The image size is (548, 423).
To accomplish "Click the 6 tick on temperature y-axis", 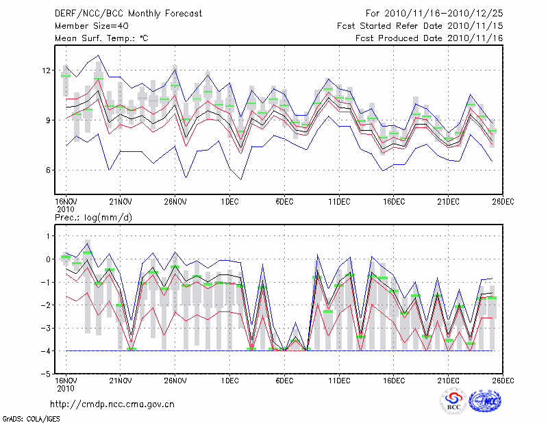I will point(49,170).
